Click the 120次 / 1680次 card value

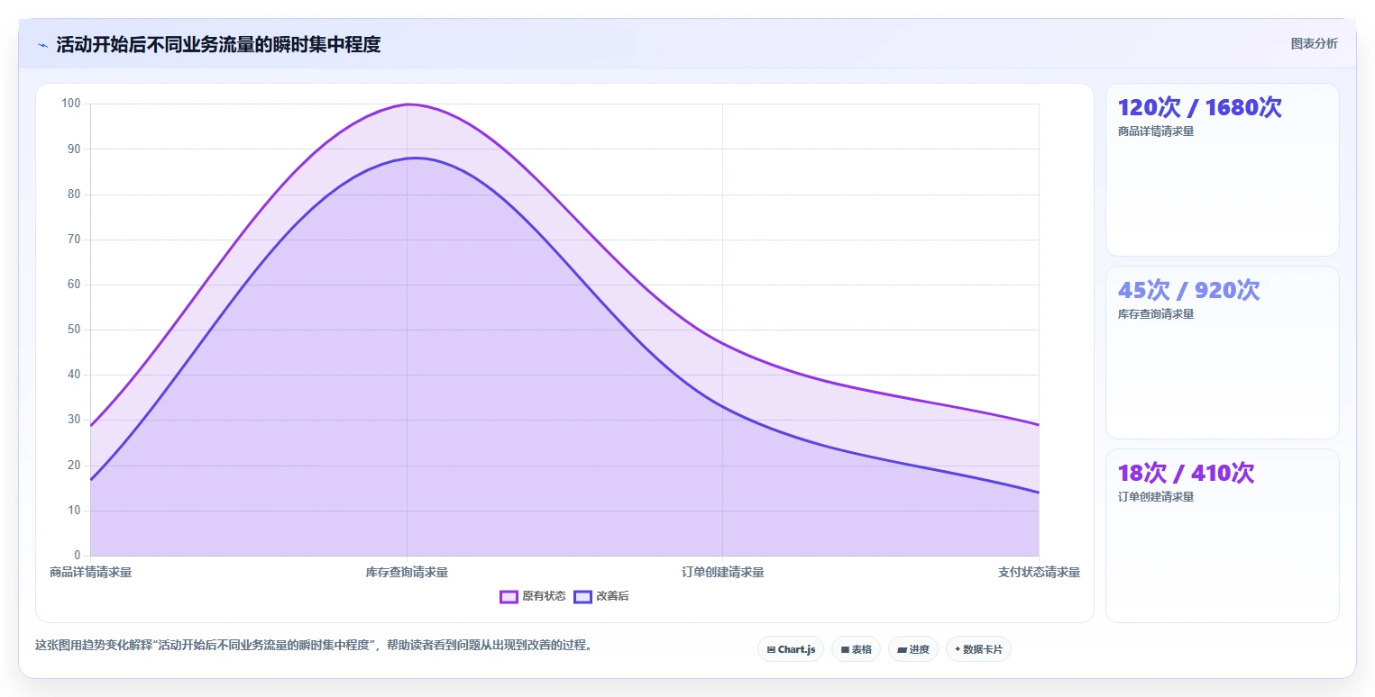tap(1199, 107)
